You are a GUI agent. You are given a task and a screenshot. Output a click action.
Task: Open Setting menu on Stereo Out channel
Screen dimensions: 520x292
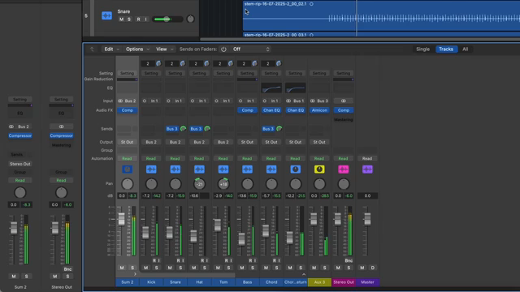point(343,73)
